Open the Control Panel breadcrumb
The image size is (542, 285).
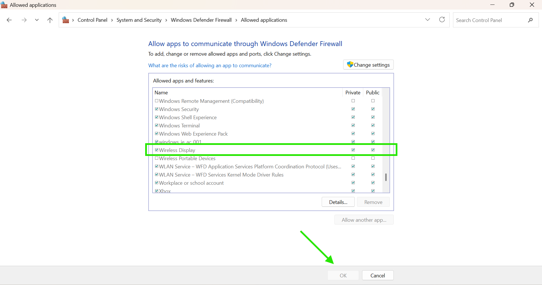point(92,20)
